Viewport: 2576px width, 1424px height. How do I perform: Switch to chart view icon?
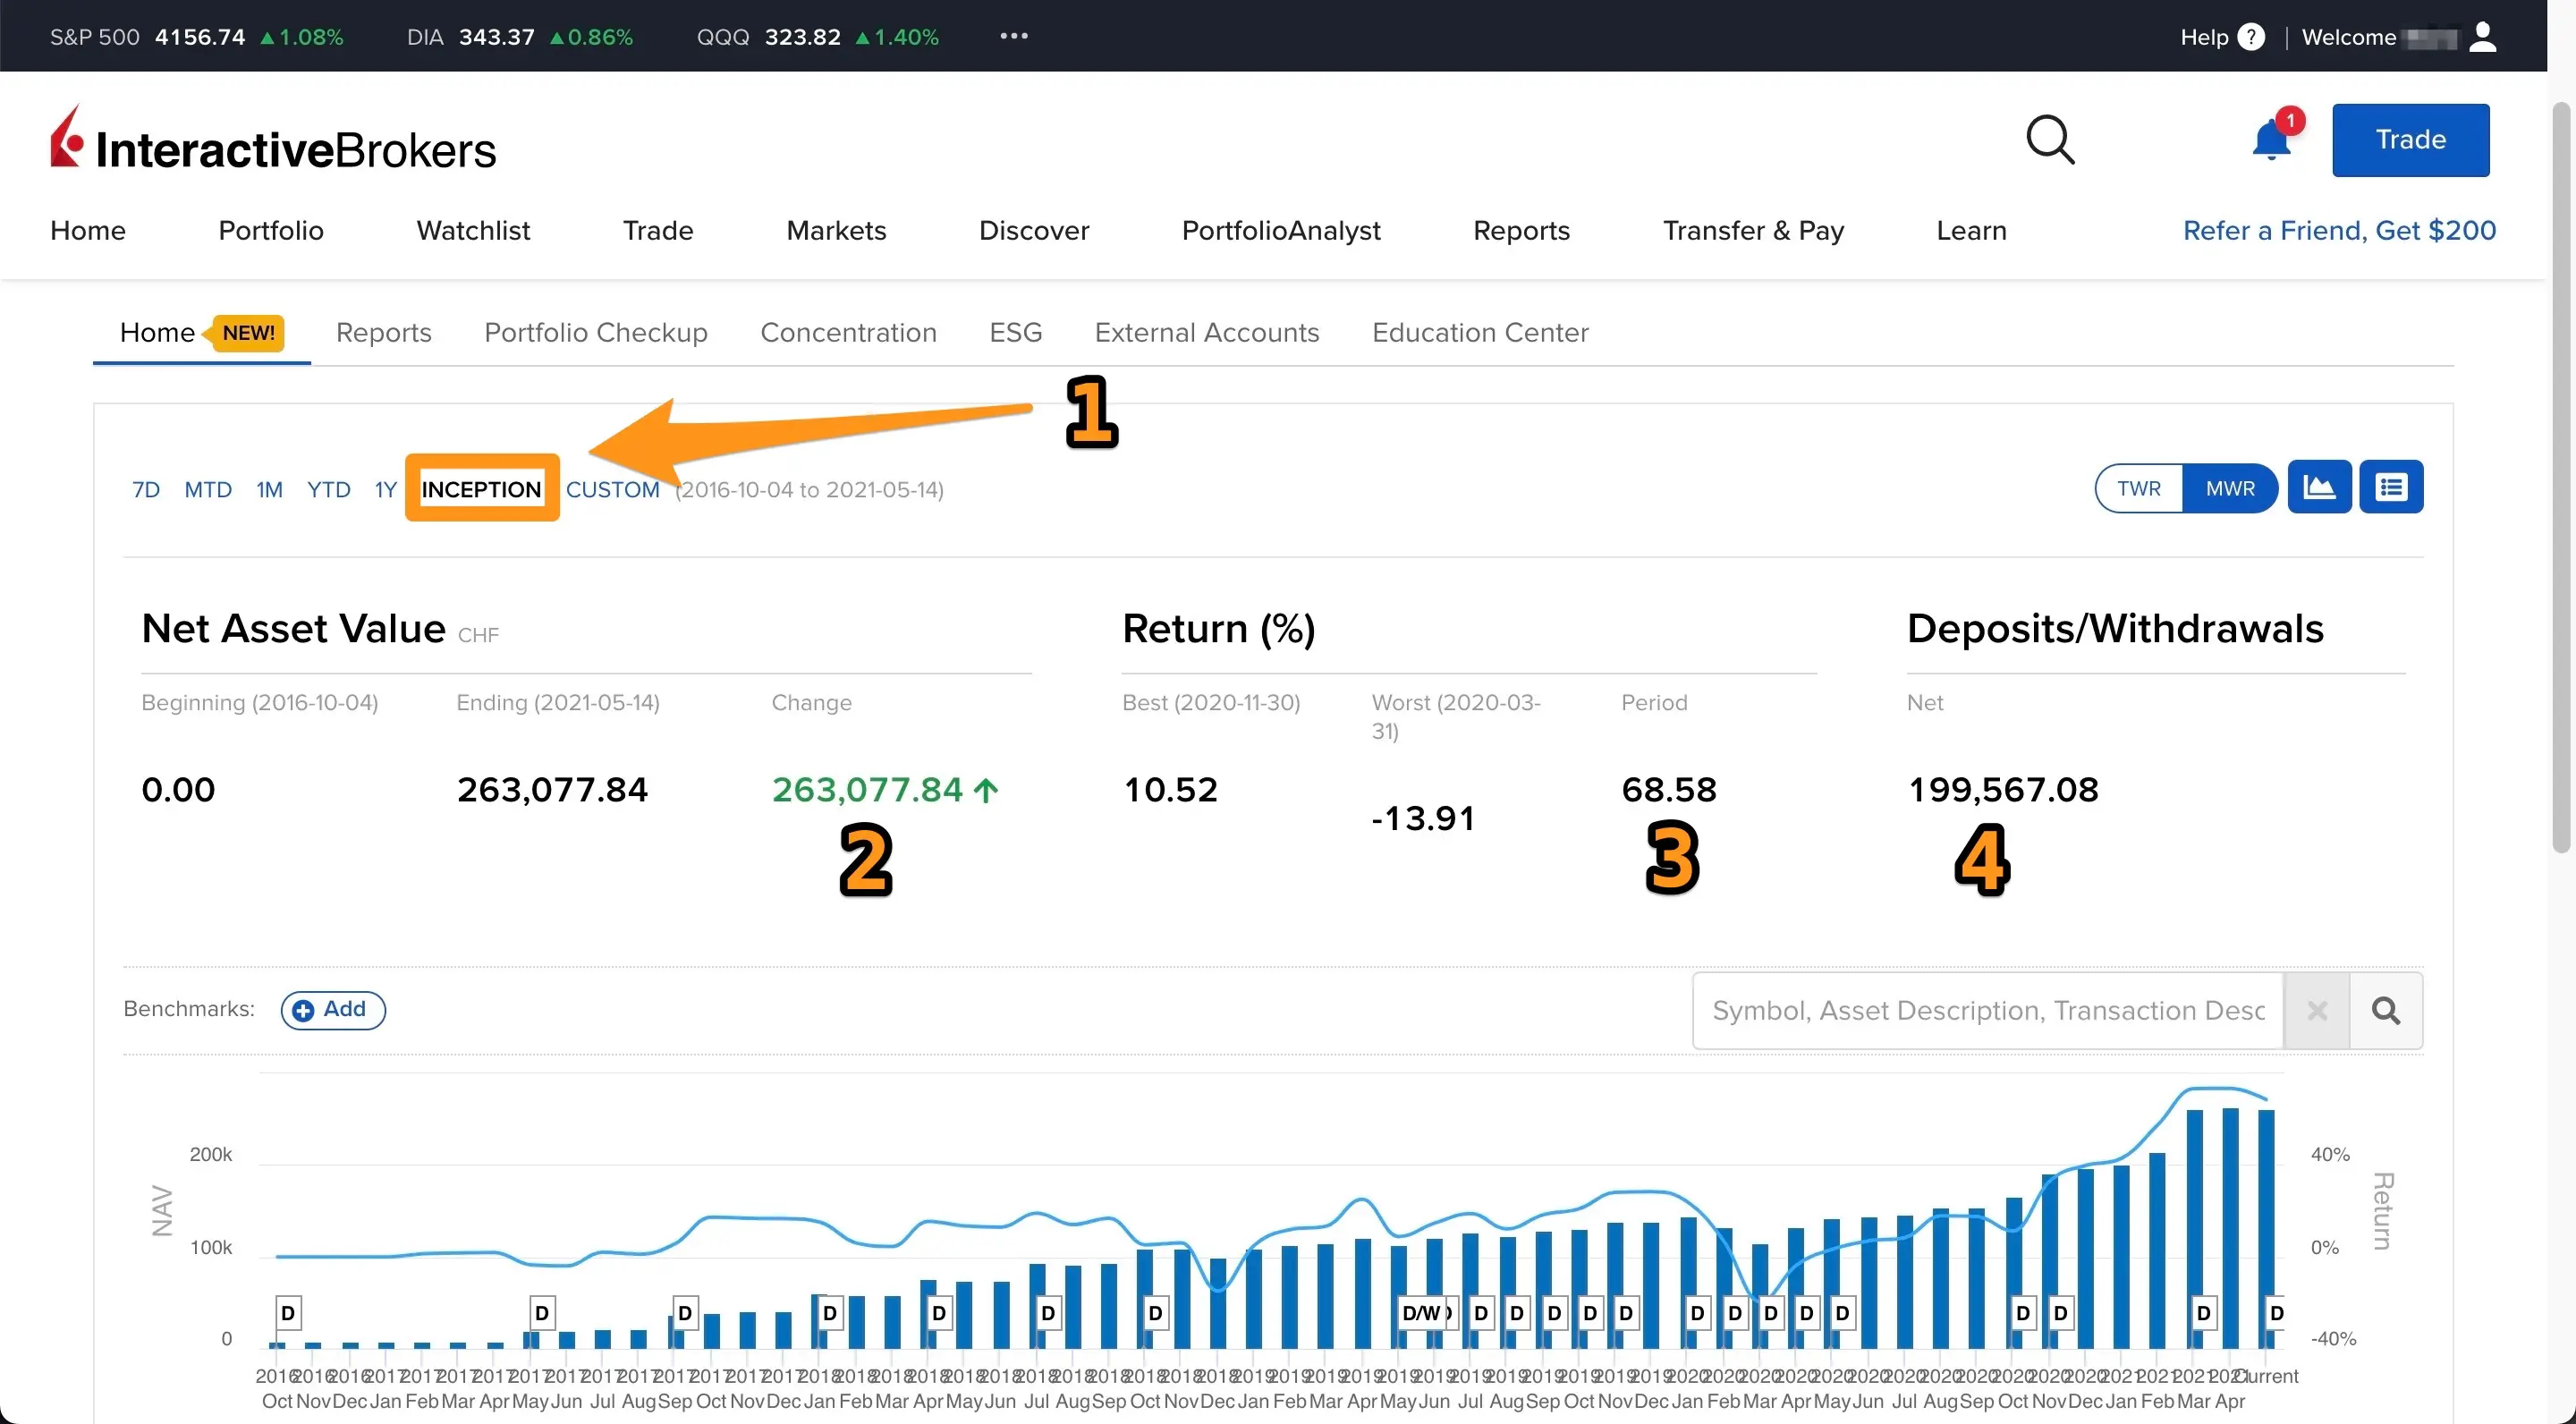2319,487
